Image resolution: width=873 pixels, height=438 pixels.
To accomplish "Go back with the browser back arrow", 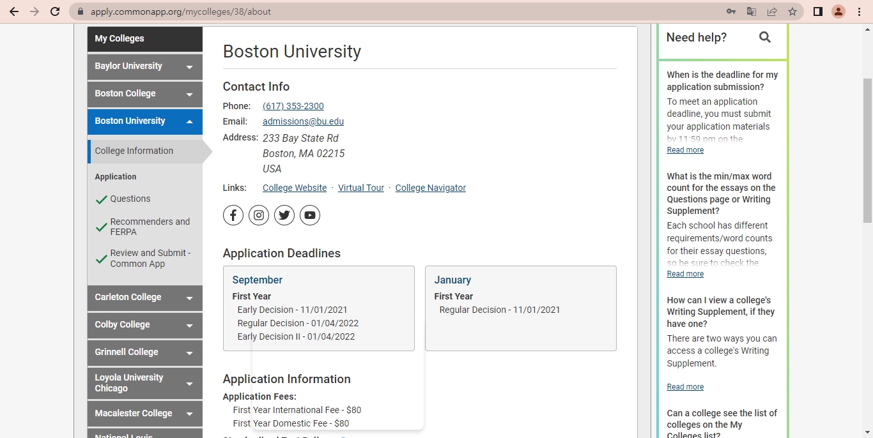I will point(14,11).
